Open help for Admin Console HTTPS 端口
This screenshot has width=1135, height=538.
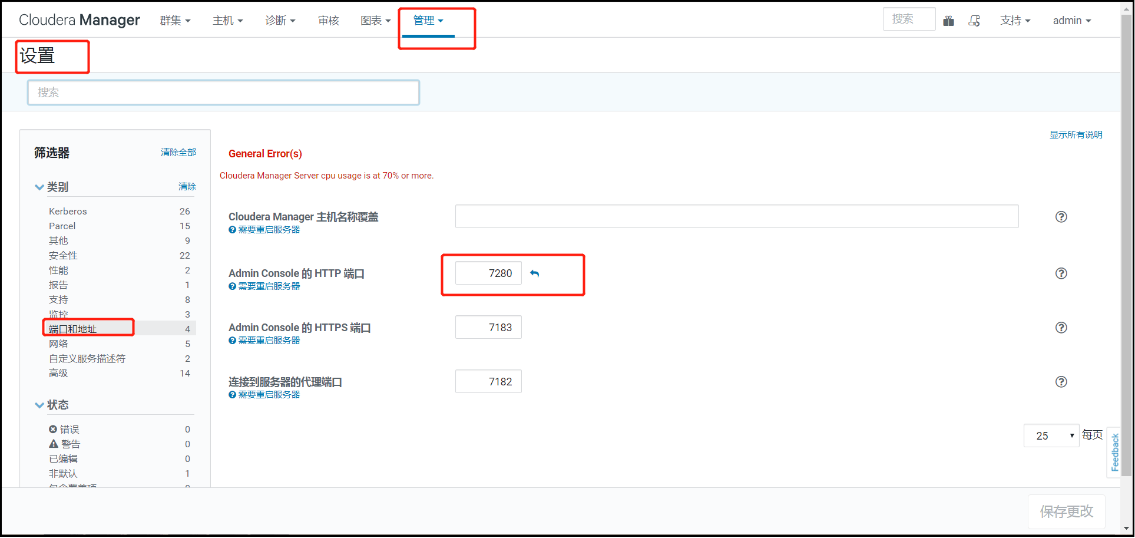pos(1061,328)
